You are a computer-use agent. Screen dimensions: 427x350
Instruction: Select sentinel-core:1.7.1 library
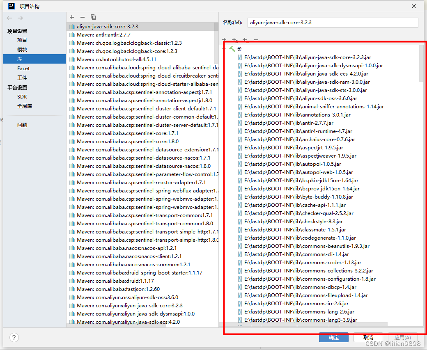click(x=143, y=133)
